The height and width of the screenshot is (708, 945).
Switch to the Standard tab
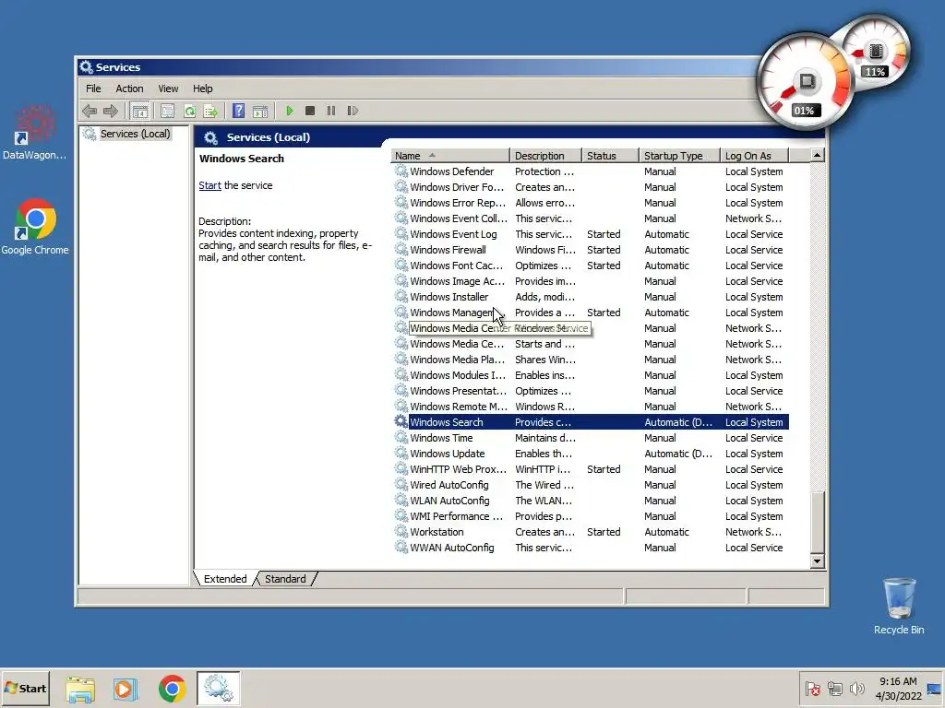286,579
